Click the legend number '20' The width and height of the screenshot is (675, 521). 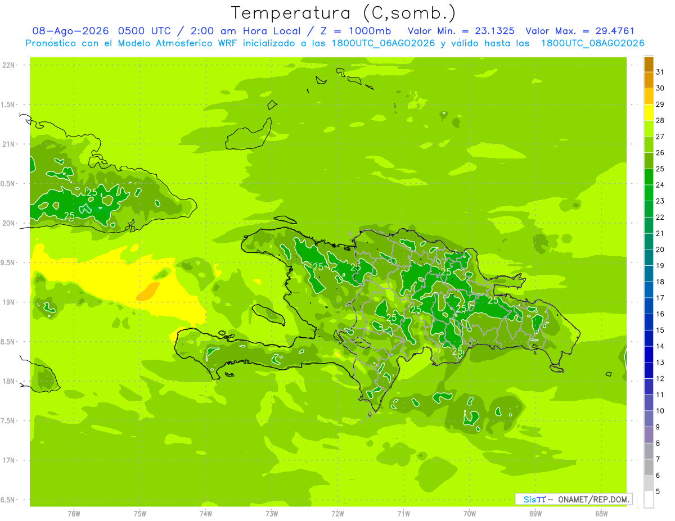[660, 250]
